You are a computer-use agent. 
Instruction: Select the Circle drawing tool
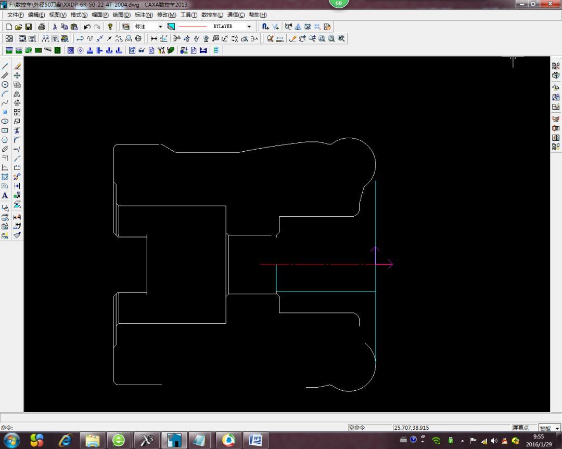(x=5, y=85)
